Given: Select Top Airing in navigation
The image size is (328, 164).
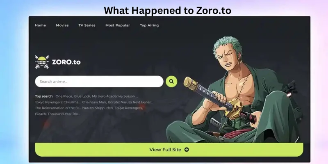Looking at the screenshot, I should click(x=149, y=25).
